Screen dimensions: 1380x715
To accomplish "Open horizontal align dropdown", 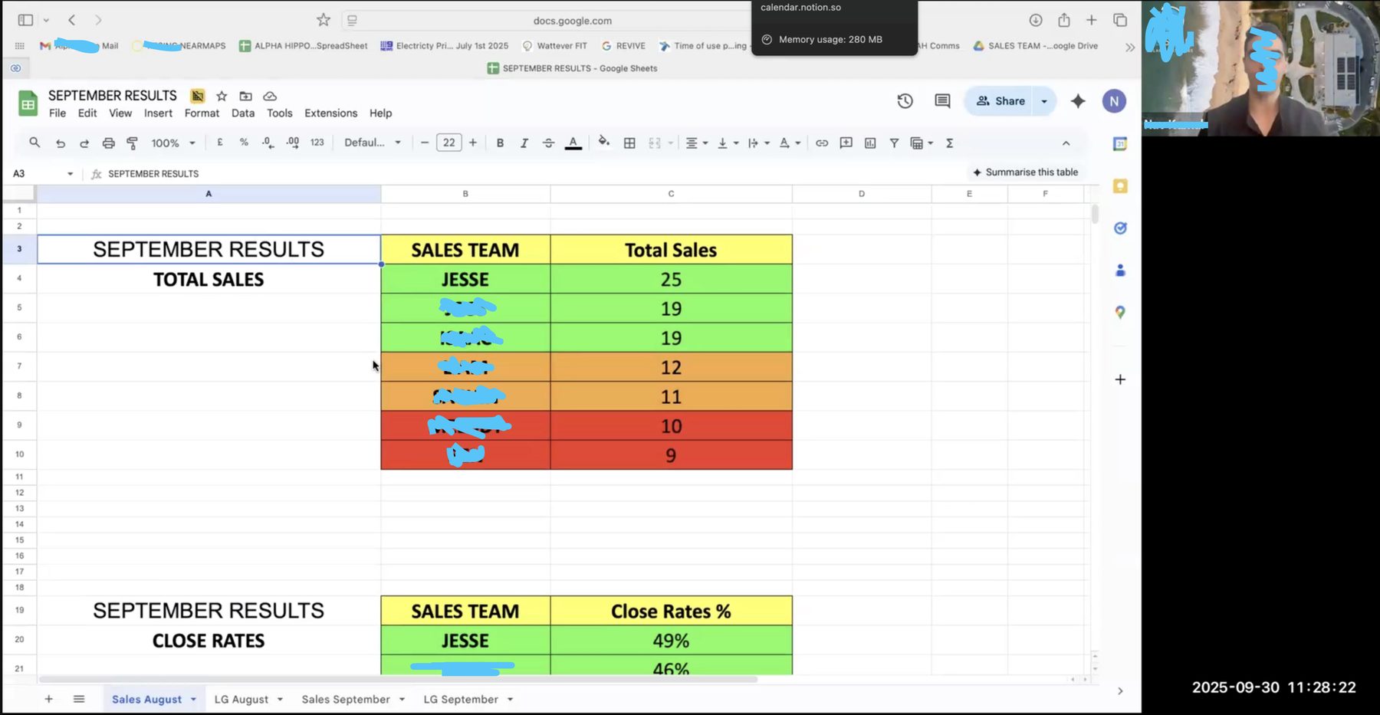I will (x=696, y=143).
